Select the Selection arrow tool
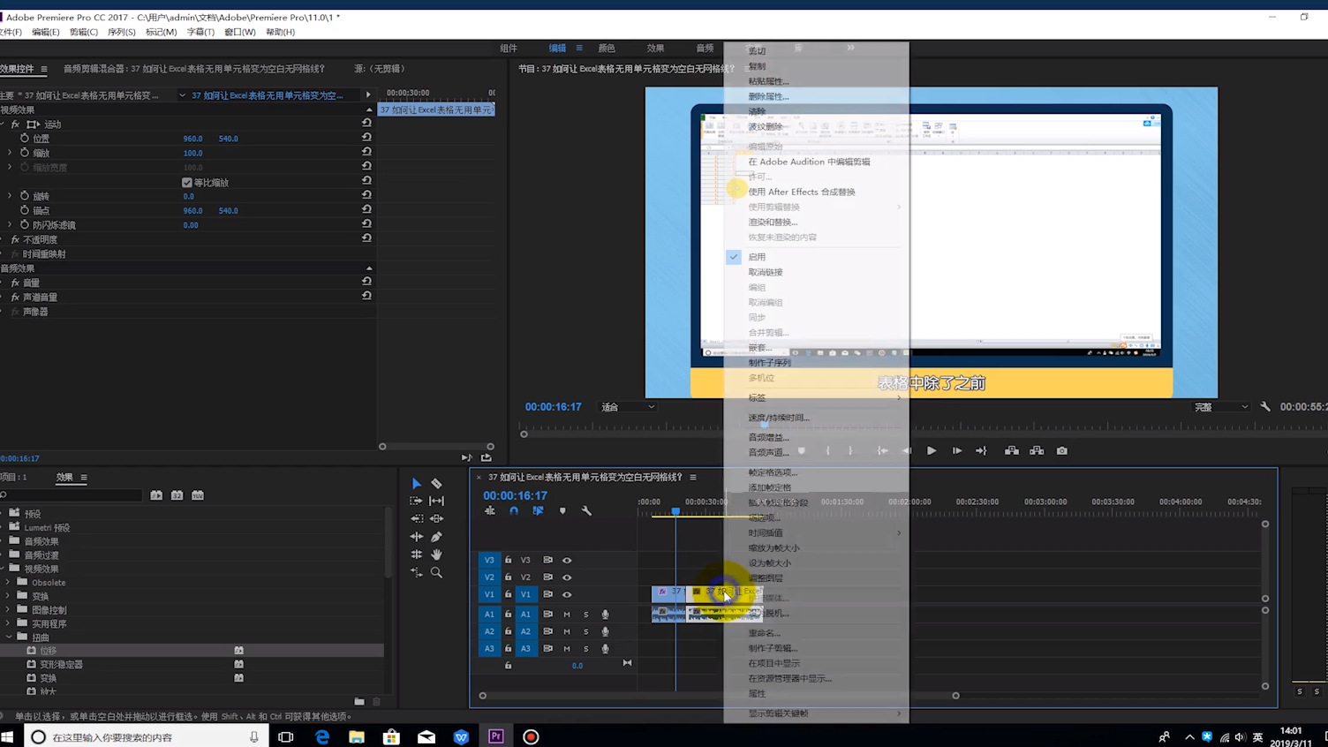1328x747 pixels. (417, 484)
